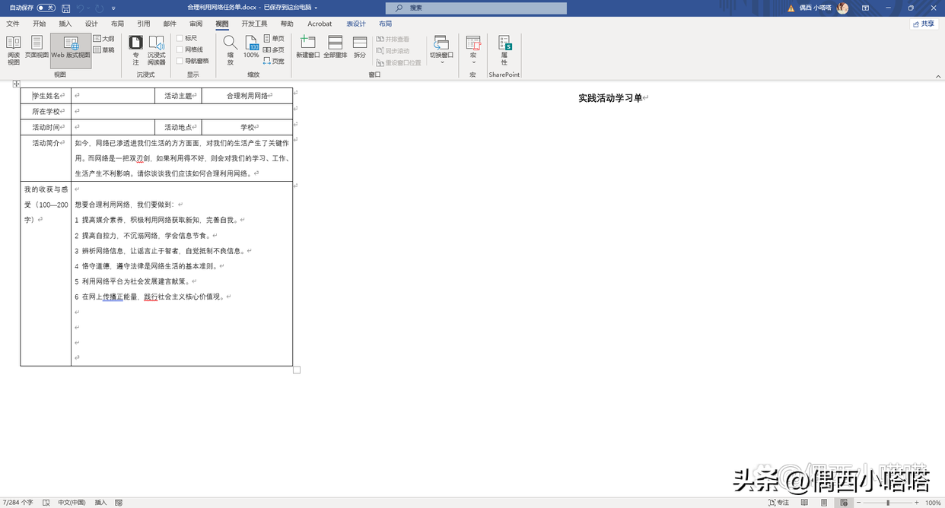Click the Share (共享) button
The image size is (945, 508).
pos(924,24)
